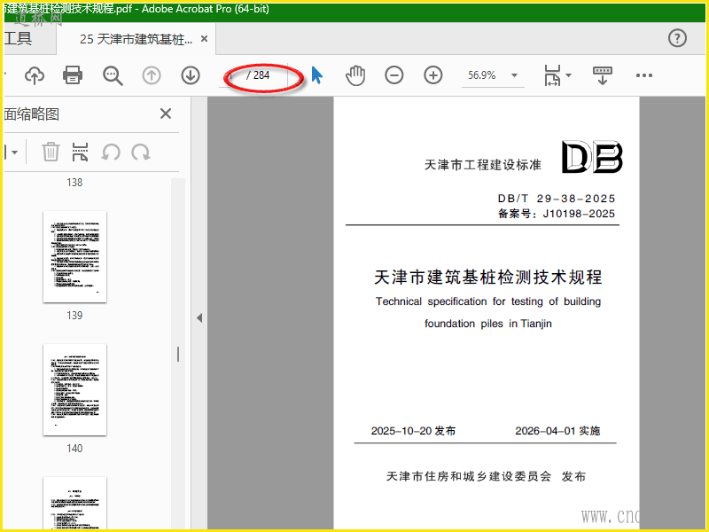
Task: Click the thumbnails panel scrollbar
Action: 178,354
